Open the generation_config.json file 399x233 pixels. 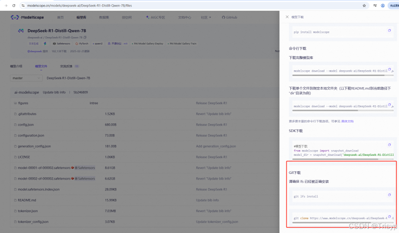coord(34,146)
